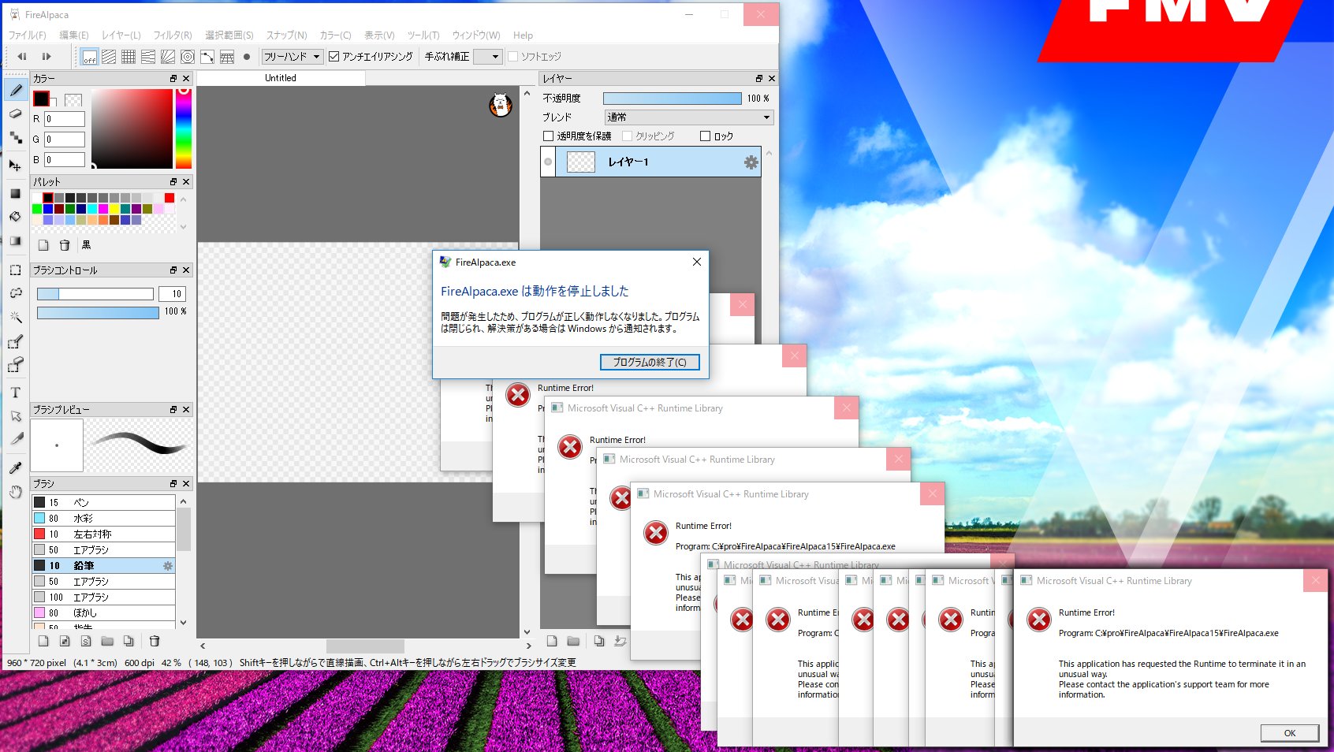Viewport: 1334px width, 752px height.
Task: Open settings gear for レイヤー1
Action: coord(751,162)
